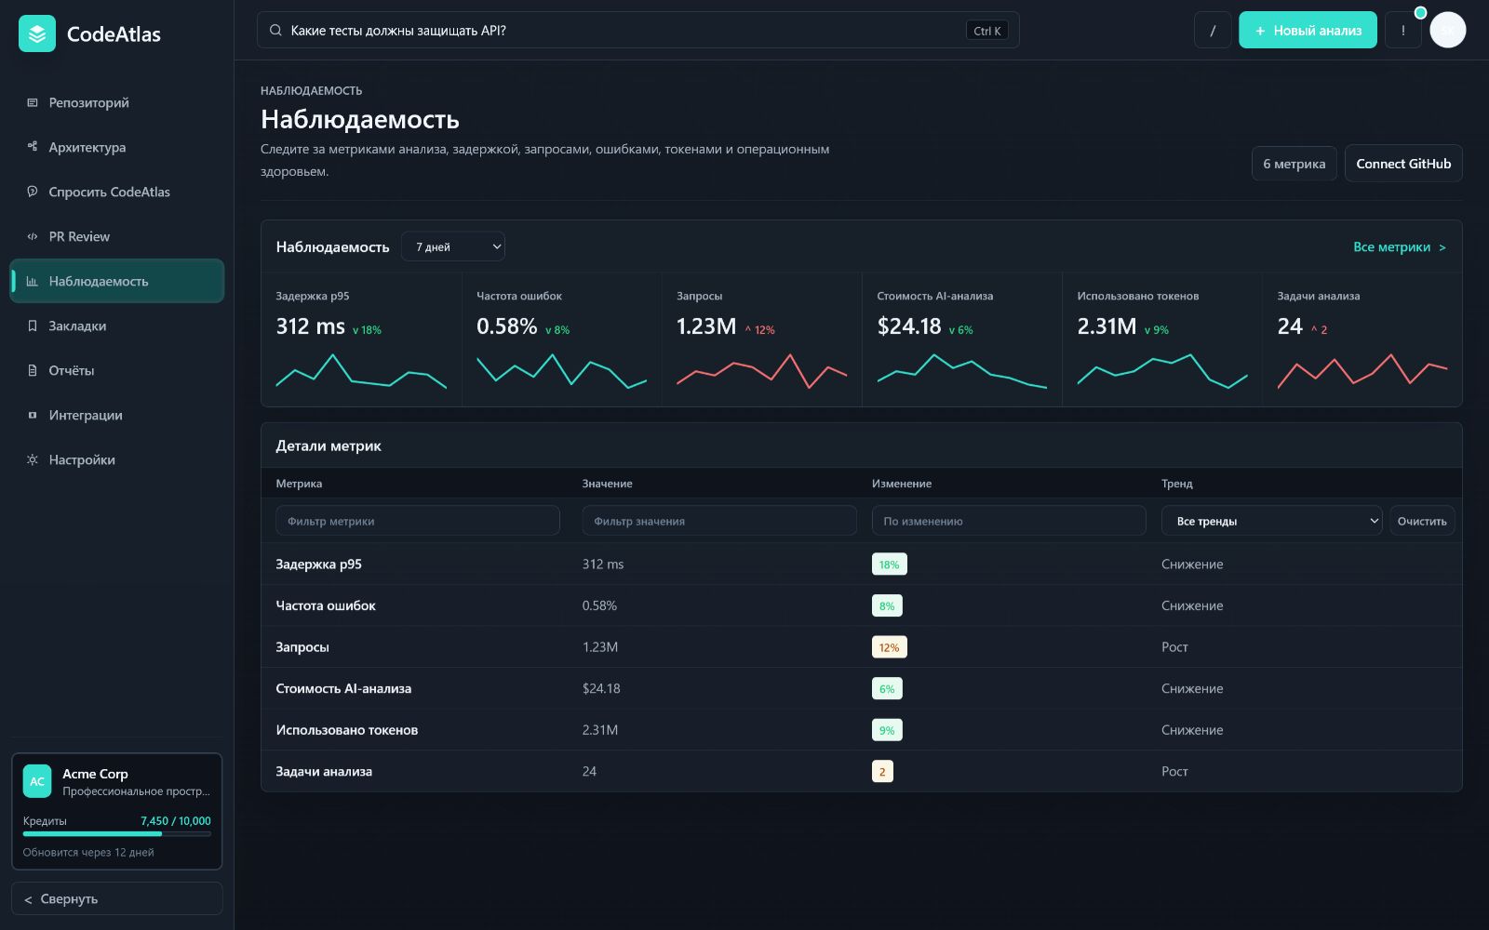The image size is (1489, 930).
Task: Click the CodeAtlas logo icon
Action: coord(37,34)
